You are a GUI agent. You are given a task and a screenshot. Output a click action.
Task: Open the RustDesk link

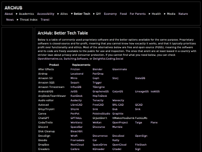(x=77, y=96)
